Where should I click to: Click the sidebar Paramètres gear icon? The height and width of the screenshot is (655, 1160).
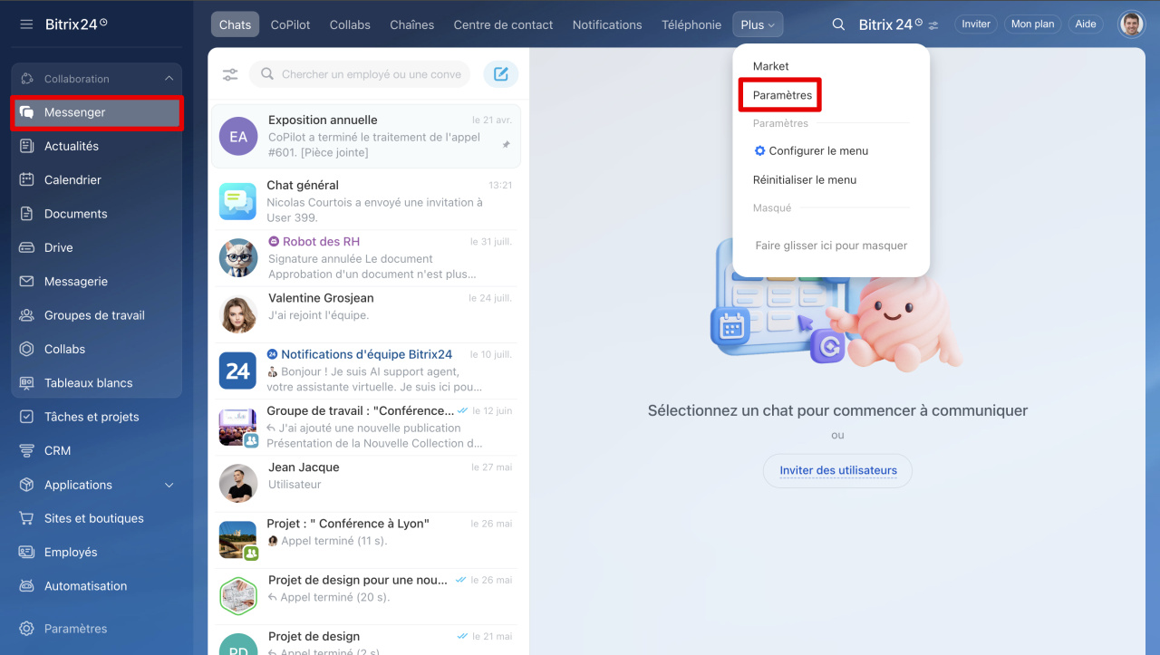27,629
